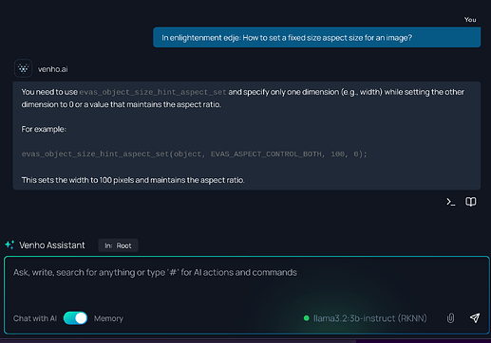Image resolution: width=491 pixels, height=343 pixels.
Task: Click the paperclip attach file icon
Action: click(x=450, y=318)
